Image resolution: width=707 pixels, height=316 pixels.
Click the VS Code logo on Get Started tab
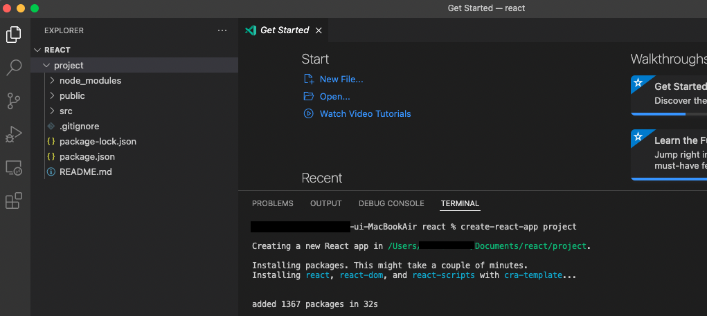(x=250, y=30)
